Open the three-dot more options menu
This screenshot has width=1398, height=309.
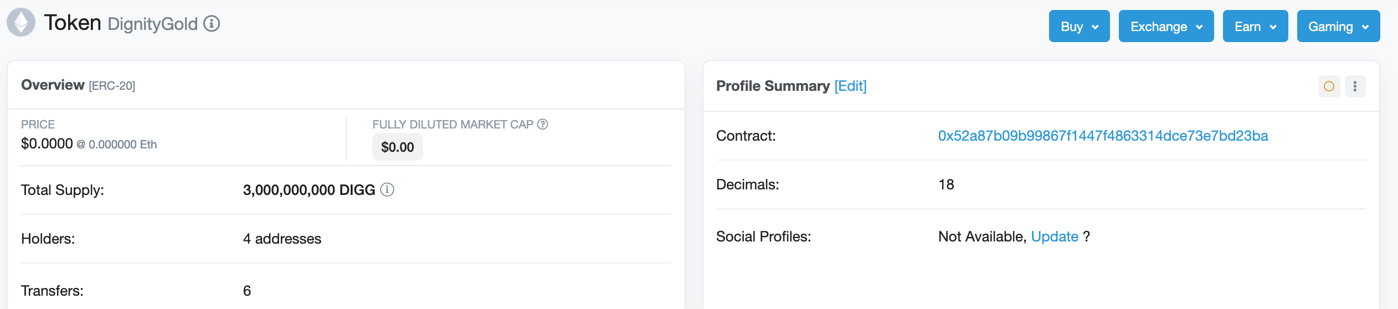tap(1355, 86)
